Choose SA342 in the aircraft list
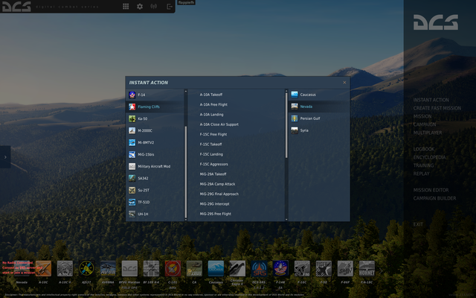476x298 pixels. pyautogui.click(x=155, y=178)
